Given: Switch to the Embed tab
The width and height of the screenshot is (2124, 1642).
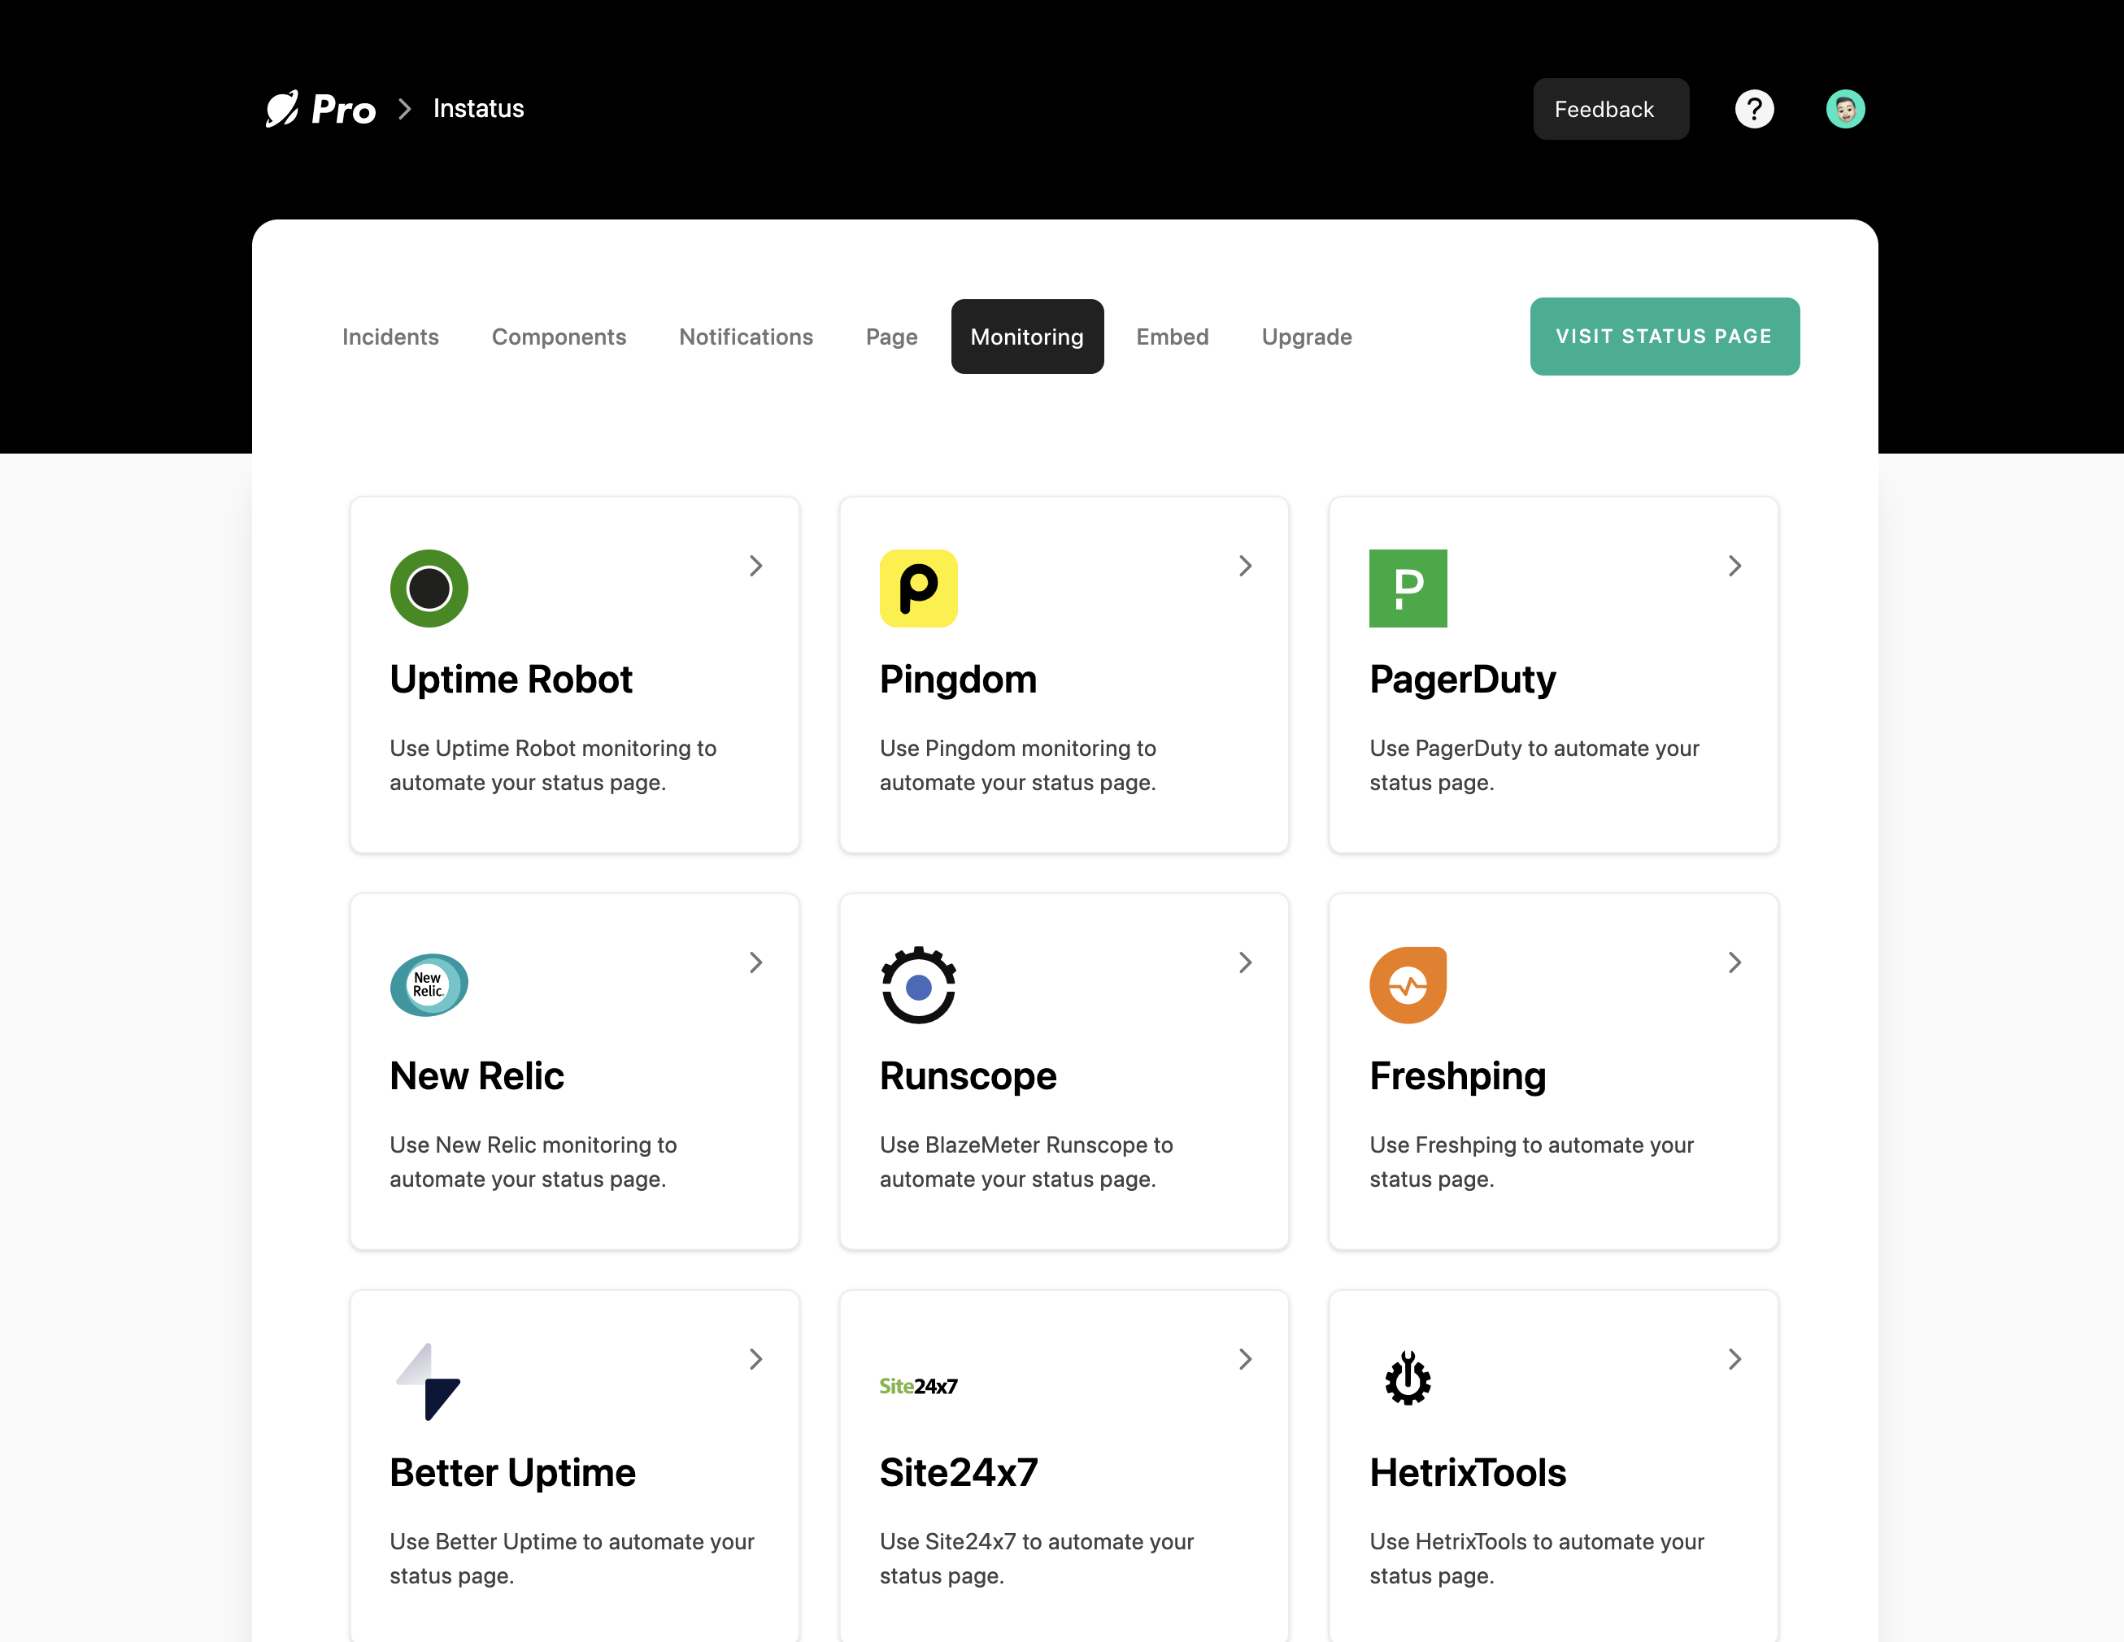Looking at the screenshot, I should (1172, 337).
